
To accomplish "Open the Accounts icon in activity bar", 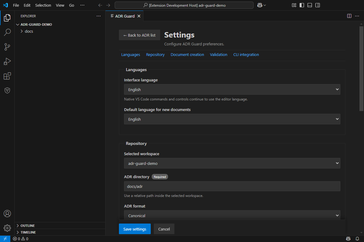I will point(7,214).
